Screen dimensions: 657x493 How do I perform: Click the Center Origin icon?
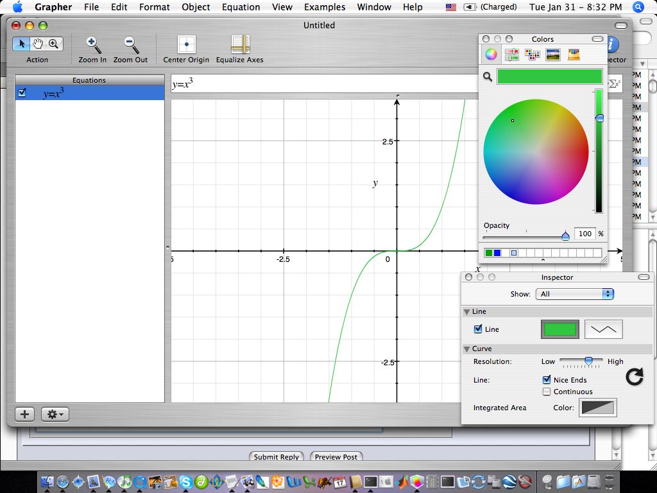[x=186, y=45]
